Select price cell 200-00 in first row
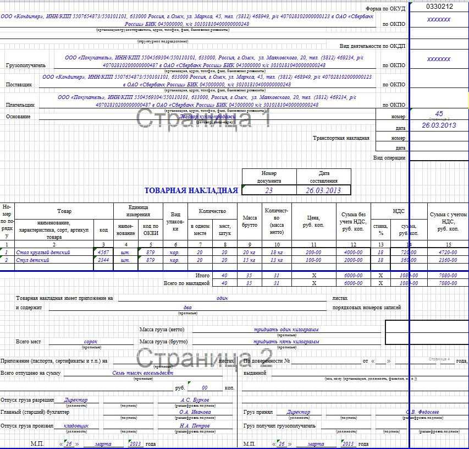The width and height of the screenshot is (469, 449). click(313, 253)
